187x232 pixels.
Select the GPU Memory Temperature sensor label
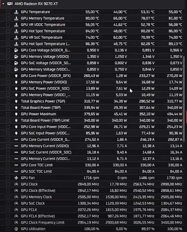(43, 18)
